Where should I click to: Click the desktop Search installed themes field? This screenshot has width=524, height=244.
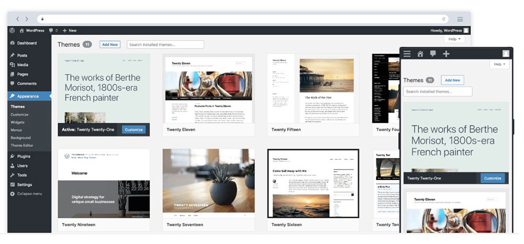pos(166,45)
